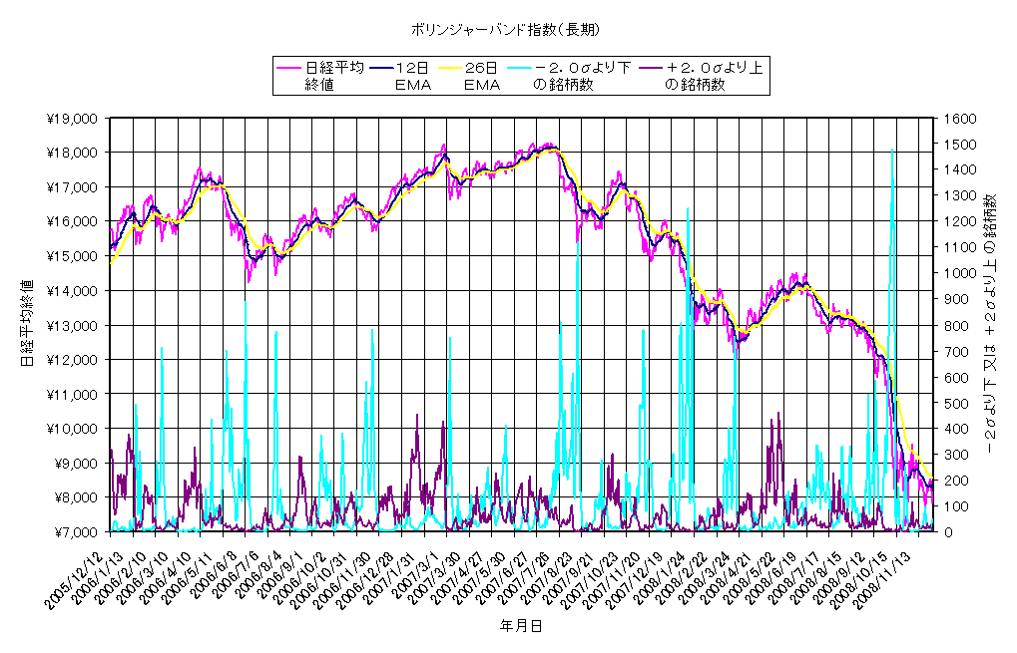The width and height of the screenshot is (1017, 653).
Task: Click the right-axis value 500
Action: (957, 403)
